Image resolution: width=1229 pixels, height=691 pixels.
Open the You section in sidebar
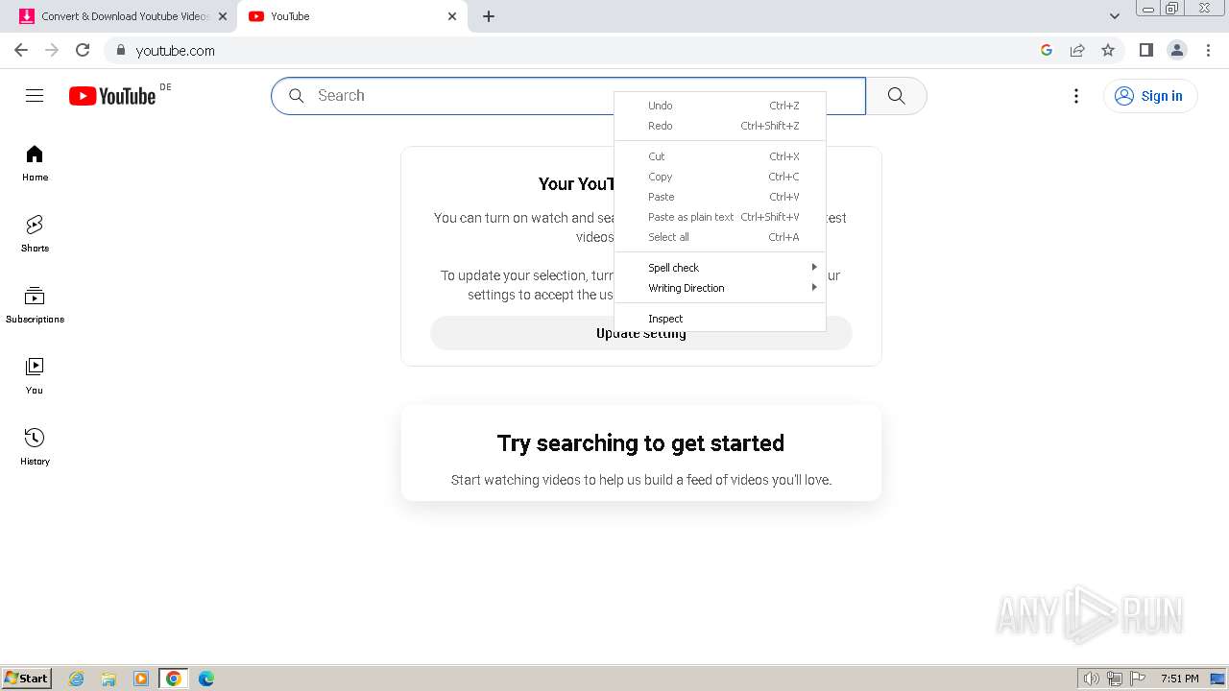pos(35,376)
